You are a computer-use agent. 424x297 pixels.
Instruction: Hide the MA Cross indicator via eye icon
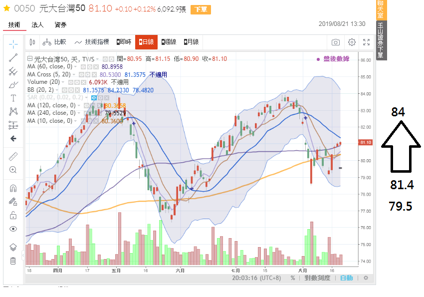coord(81,75)
